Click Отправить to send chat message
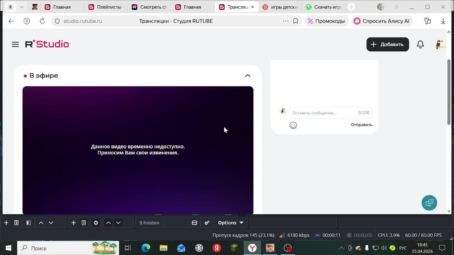 point(361,125)
